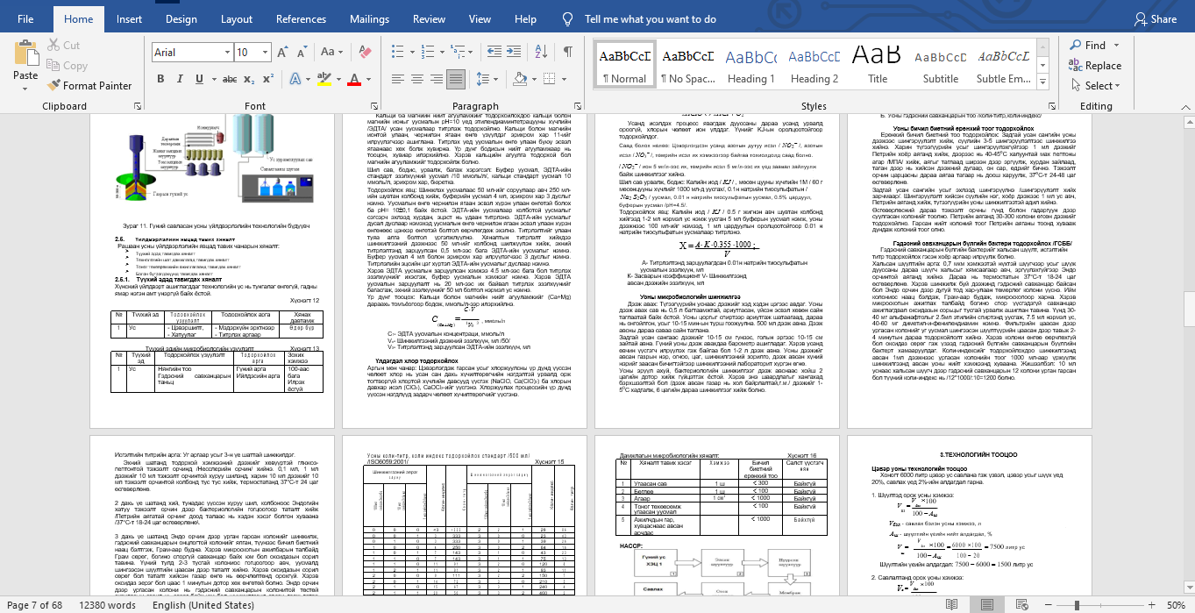Open the Arial font name dropdown

(225, 53)
